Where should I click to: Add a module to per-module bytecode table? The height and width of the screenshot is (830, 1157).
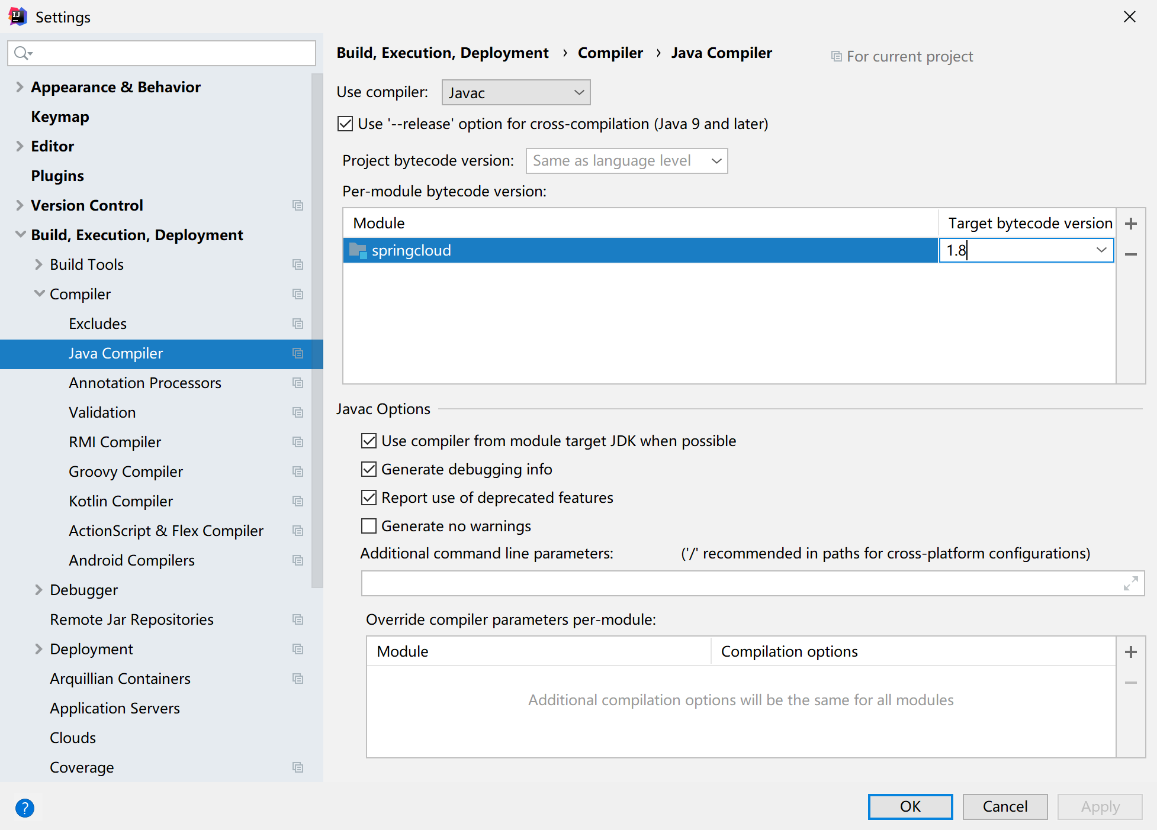1131,224
